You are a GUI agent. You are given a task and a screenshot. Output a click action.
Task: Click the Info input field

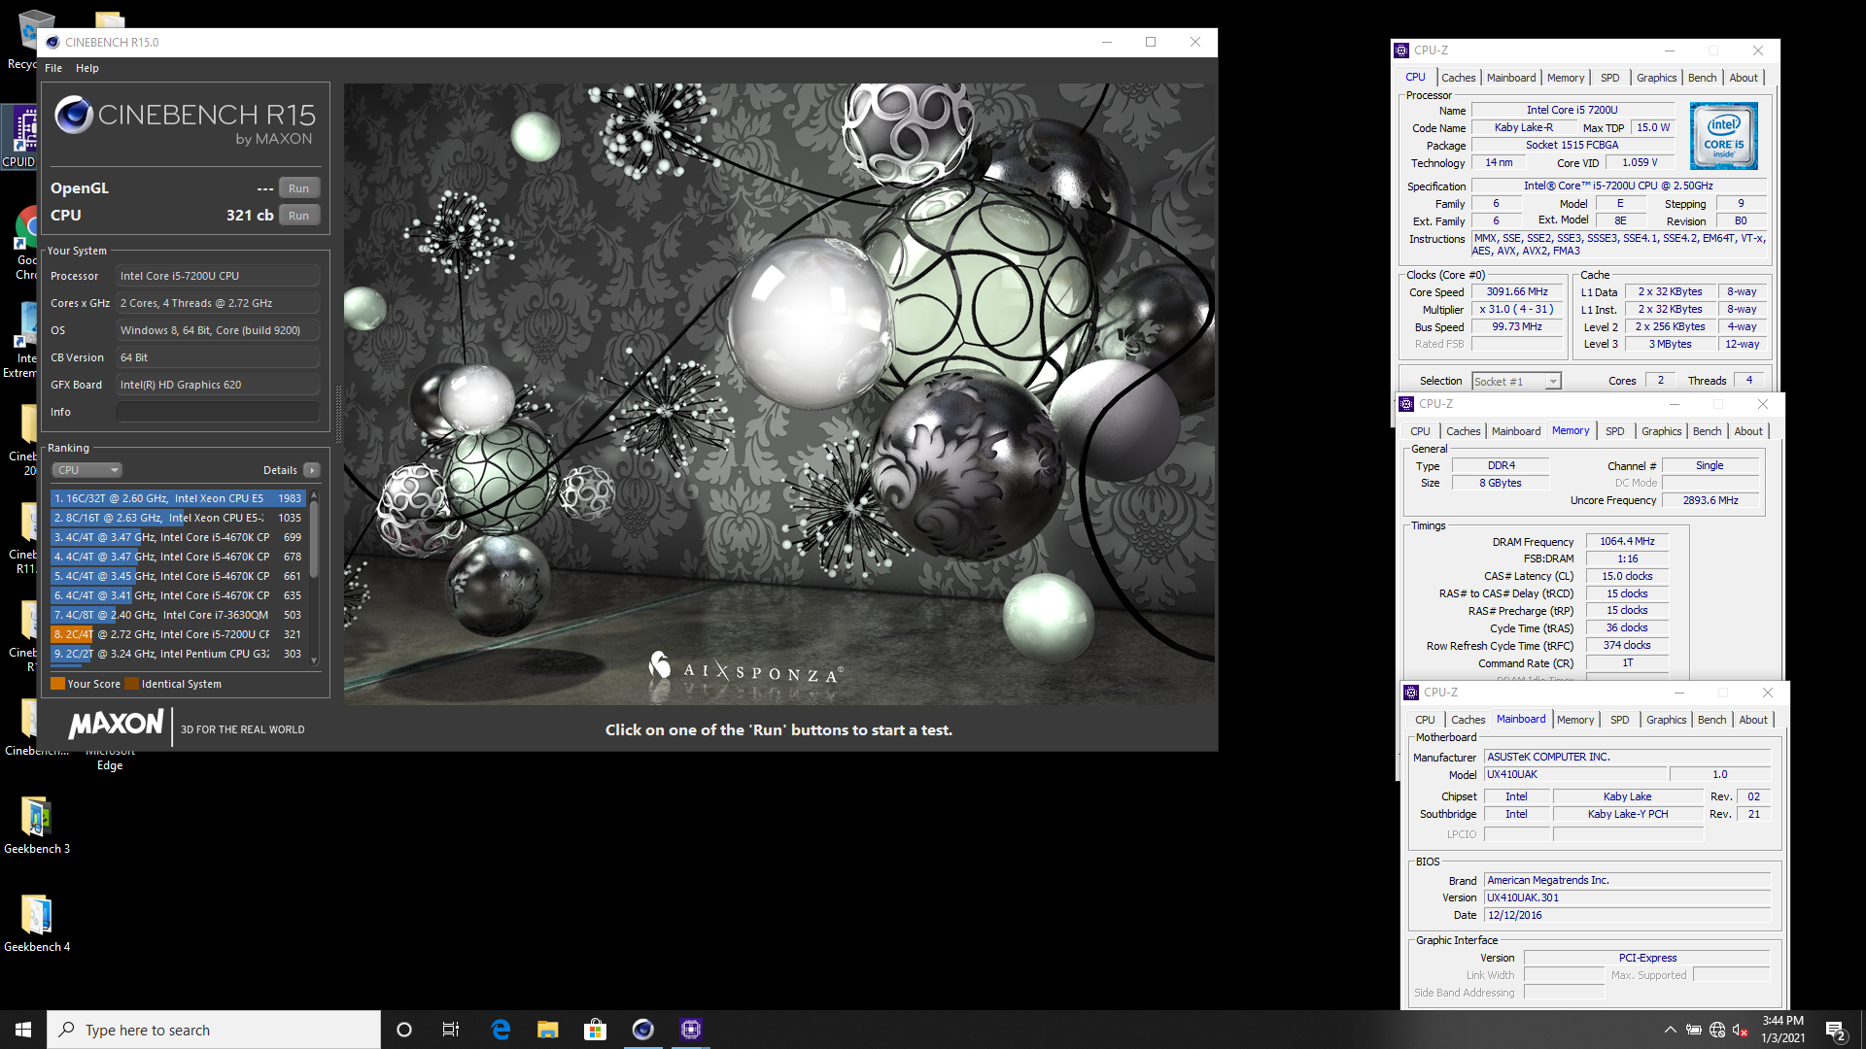coord(218,412)
